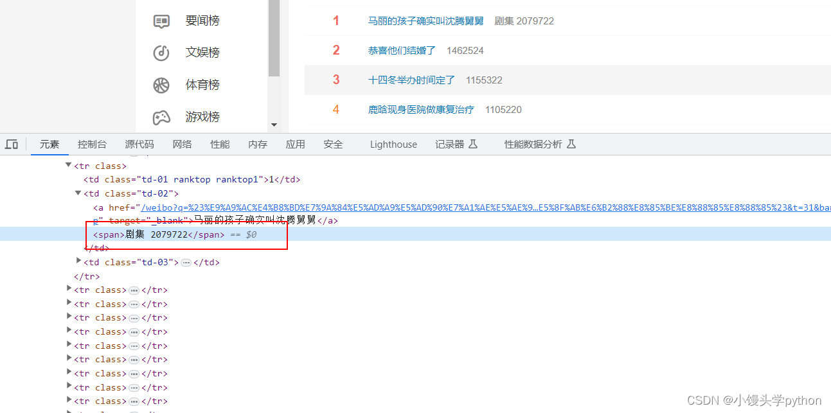Viewport: 831px width, 413px height.
Task: Click the flask icon beside 记录器
Action: click(473, 145)
